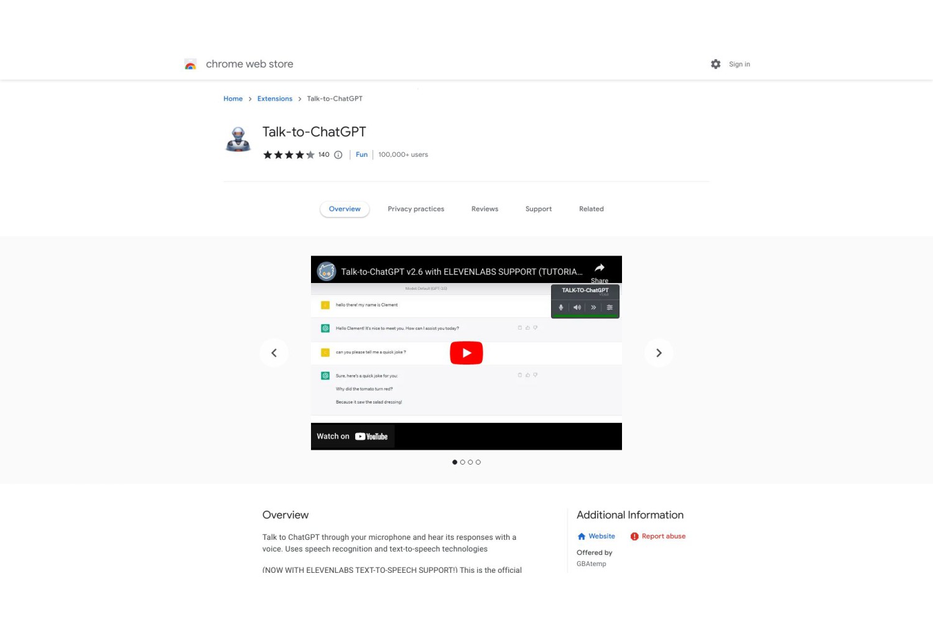This screenshot has width=933, height=622.
Task: Play the YouTube tutorial video
Action: click(466, 353)
